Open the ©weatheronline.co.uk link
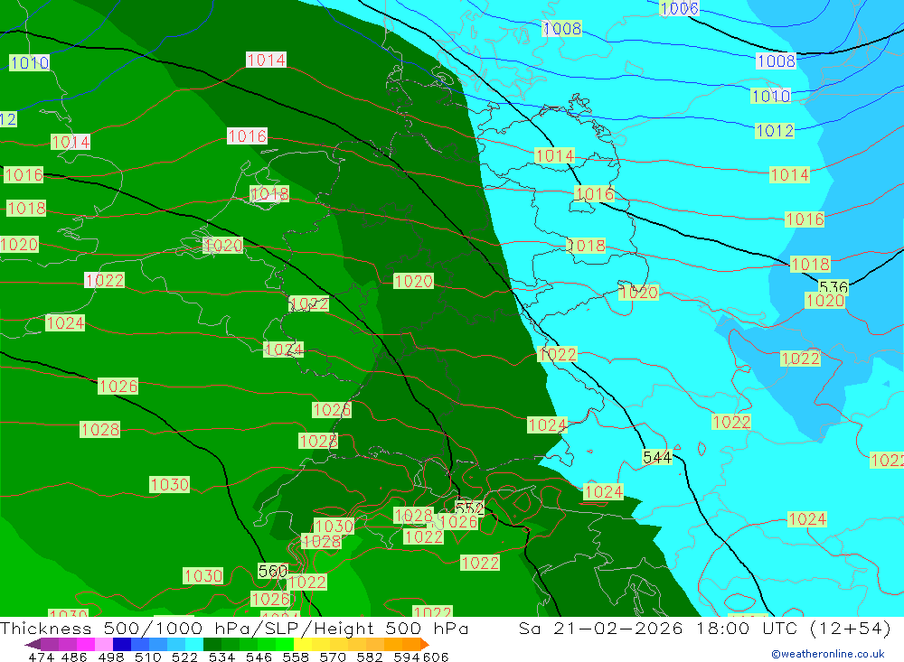Screen dimensions: 904x662 828,654
